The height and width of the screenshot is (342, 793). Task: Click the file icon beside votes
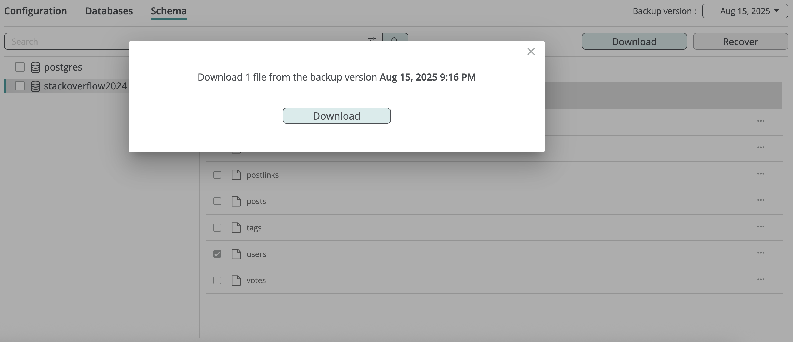pos(236,280)
